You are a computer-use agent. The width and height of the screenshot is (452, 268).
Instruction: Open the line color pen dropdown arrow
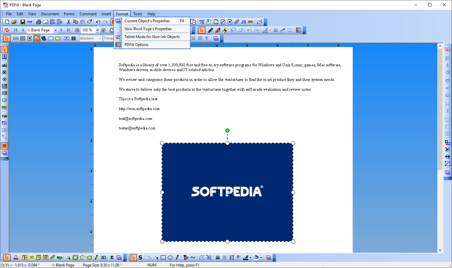click(x=250, y=258)
